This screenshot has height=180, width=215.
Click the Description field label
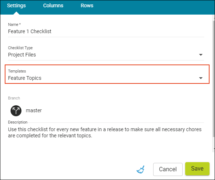pos(18,122)
